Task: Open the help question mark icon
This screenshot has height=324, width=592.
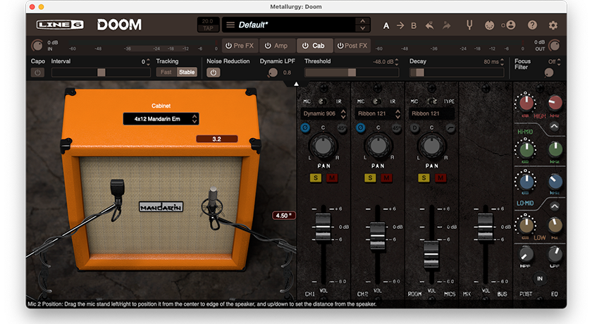Action: tap(532, 25)
